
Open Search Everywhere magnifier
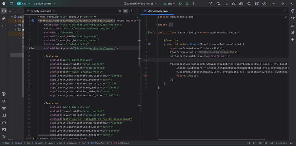click(249, 4)
